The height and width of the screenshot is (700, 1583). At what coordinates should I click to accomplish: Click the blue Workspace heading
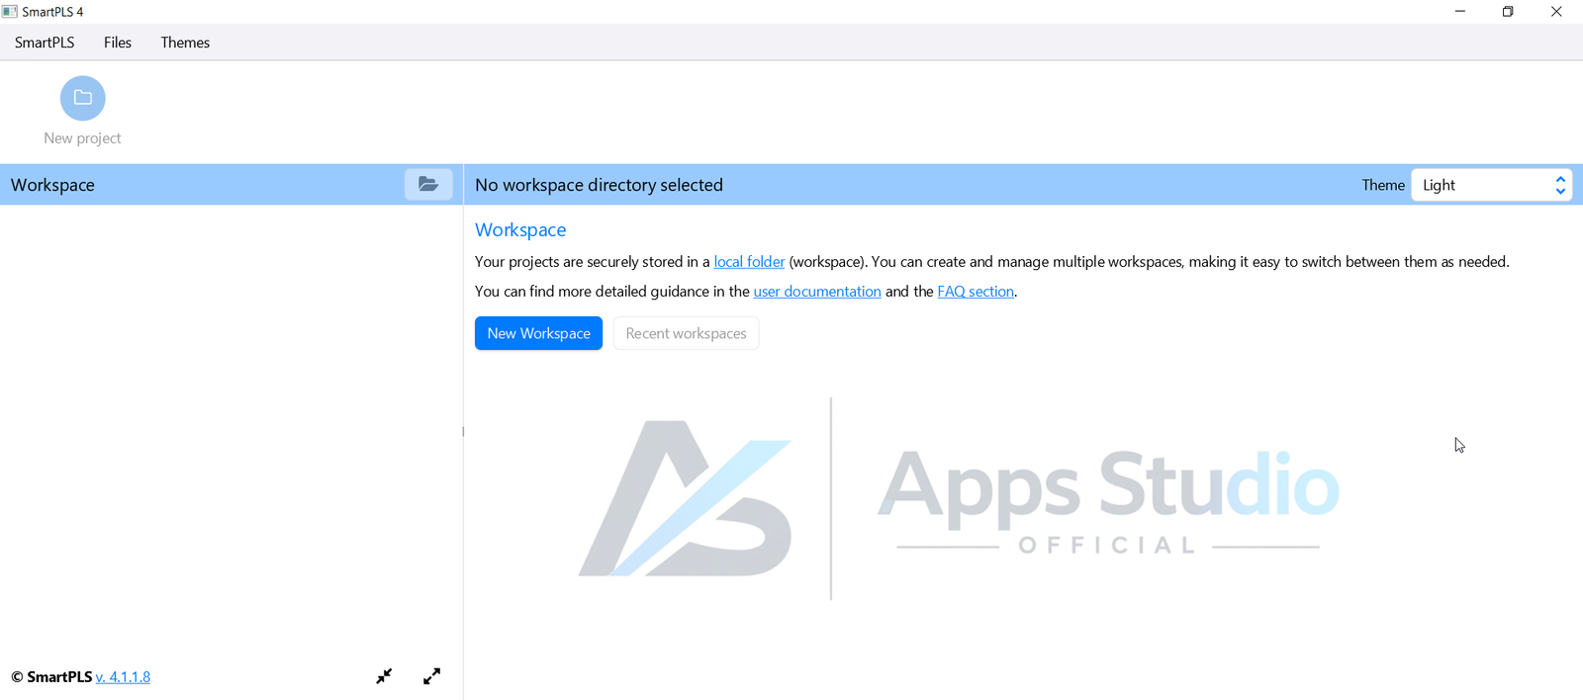(520, 229)
